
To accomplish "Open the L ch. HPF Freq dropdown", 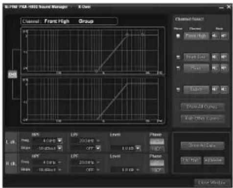I will click(60, 141).
